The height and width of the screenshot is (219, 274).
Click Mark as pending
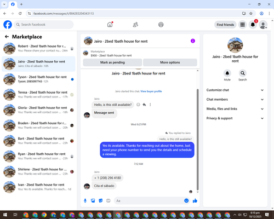112,62
